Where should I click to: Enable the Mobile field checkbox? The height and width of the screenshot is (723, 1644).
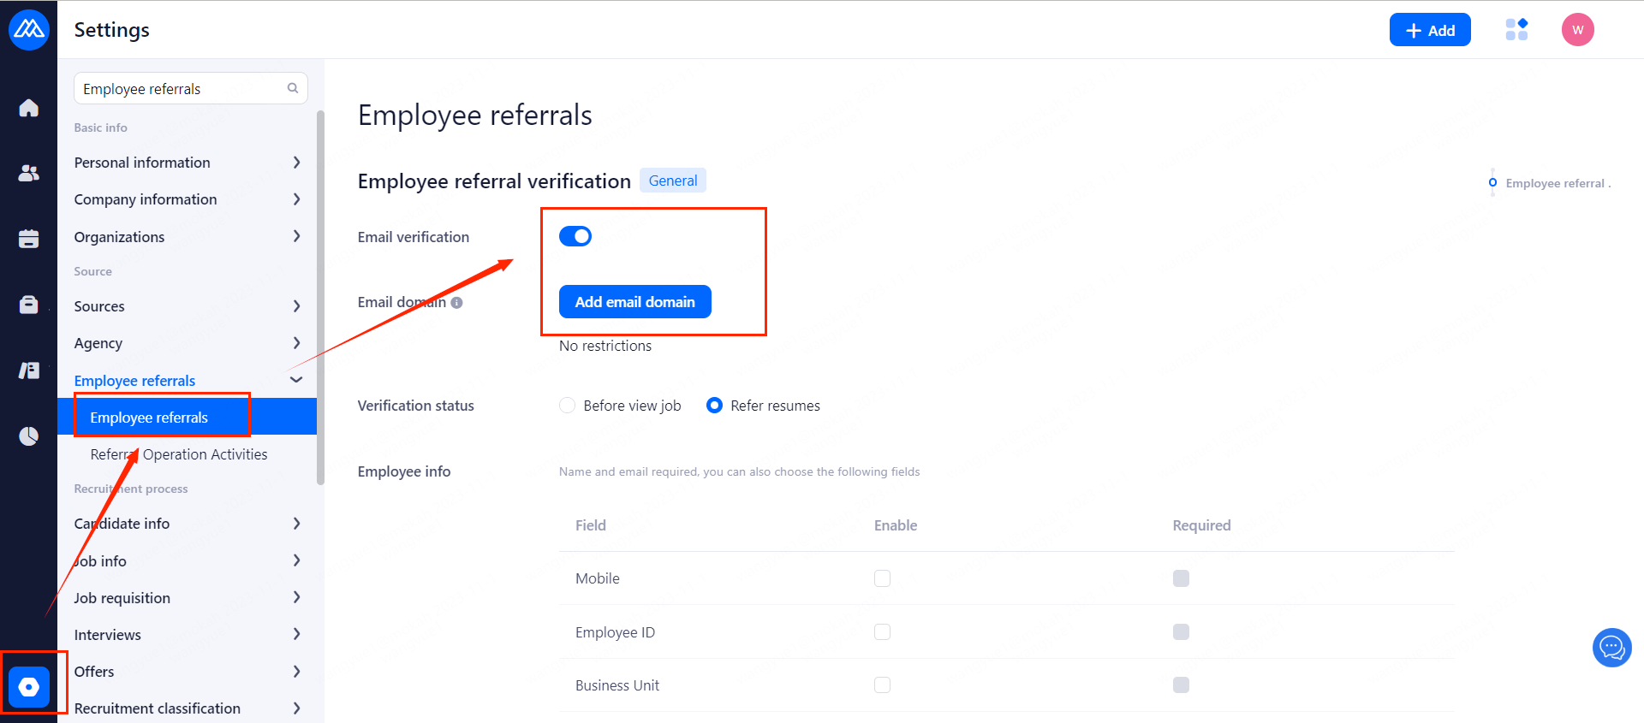pos(882,578)
